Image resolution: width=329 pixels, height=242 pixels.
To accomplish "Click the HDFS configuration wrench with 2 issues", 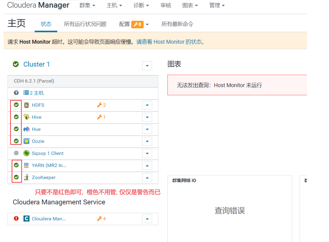I will (101, 105).
